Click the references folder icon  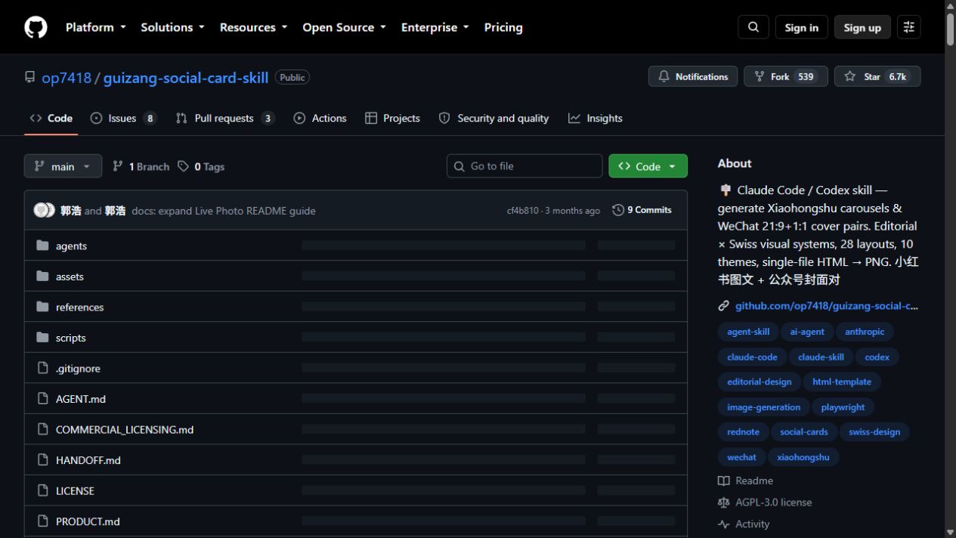point(43,307)
